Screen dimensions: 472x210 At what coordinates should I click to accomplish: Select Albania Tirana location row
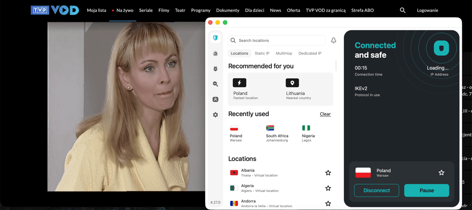[280, 173]
